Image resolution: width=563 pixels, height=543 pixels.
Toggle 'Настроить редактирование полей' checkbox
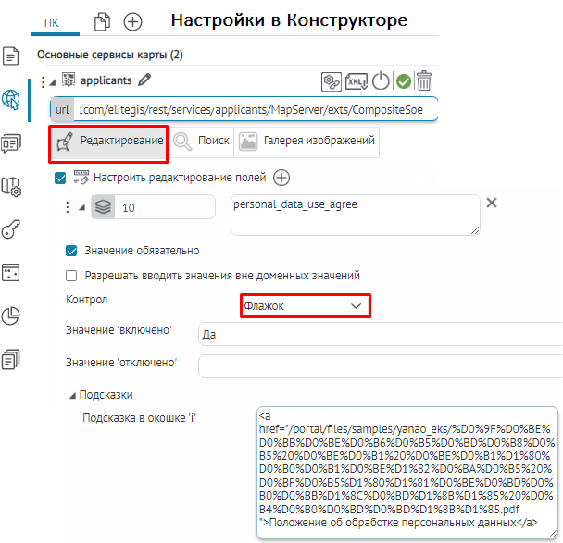(x=61, y=178)
